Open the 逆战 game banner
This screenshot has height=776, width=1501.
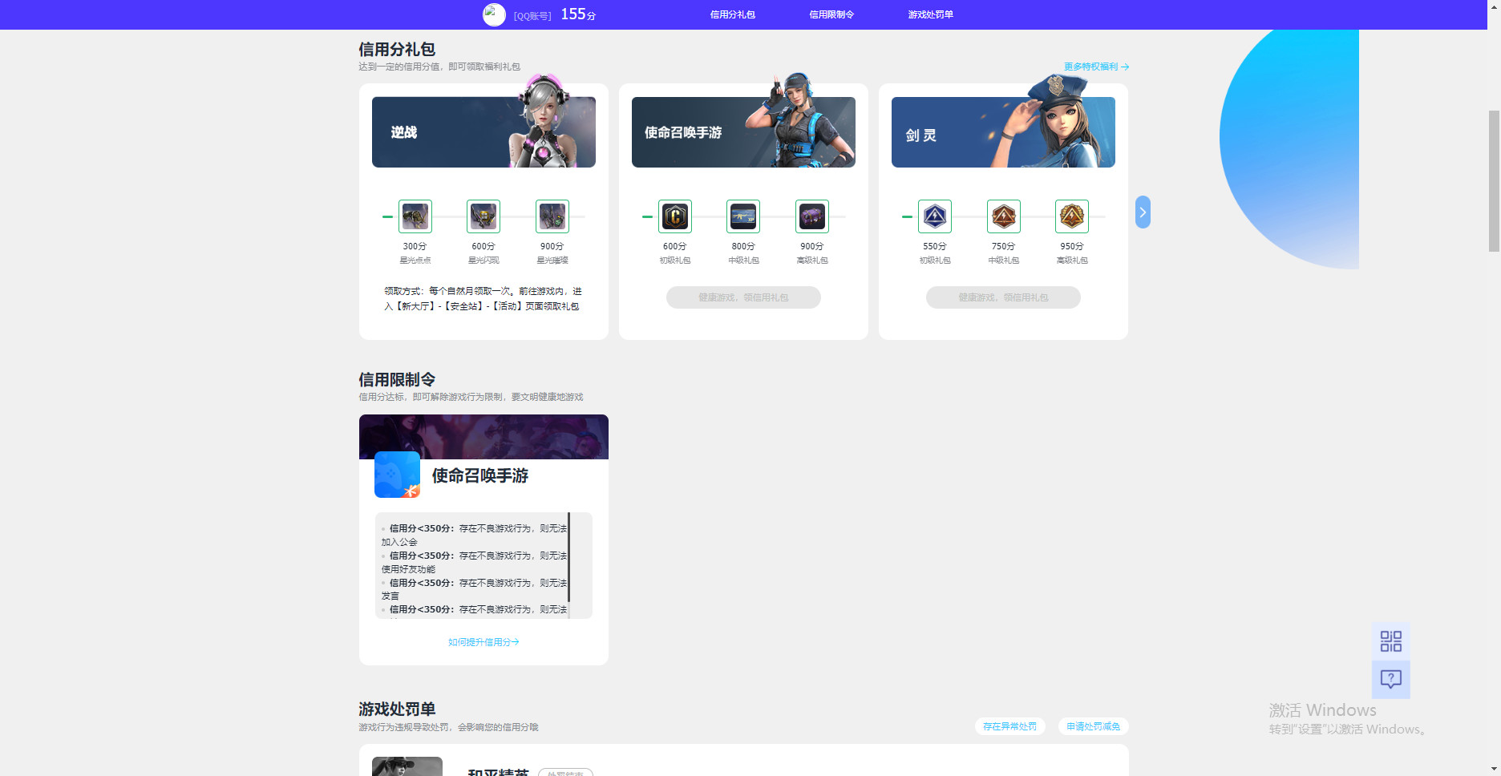(483, 132)
